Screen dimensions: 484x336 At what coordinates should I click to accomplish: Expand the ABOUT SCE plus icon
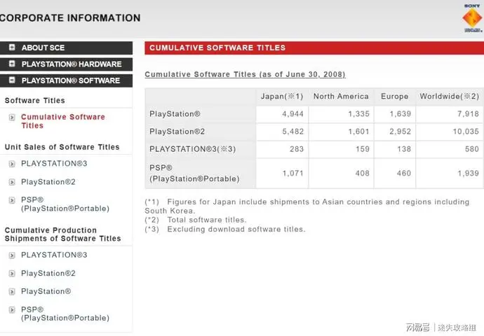(x=12, y=48)
